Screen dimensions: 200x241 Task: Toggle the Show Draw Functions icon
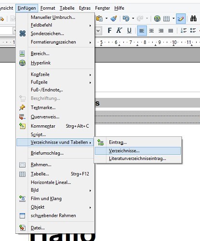181,19
